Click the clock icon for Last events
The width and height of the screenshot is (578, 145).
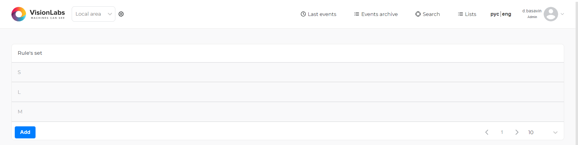tap(303, 14)
